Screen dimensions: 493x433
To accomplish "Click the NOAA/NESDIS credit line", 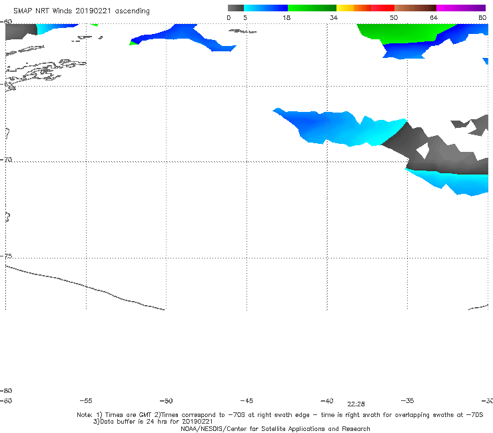I will point(275,429).
